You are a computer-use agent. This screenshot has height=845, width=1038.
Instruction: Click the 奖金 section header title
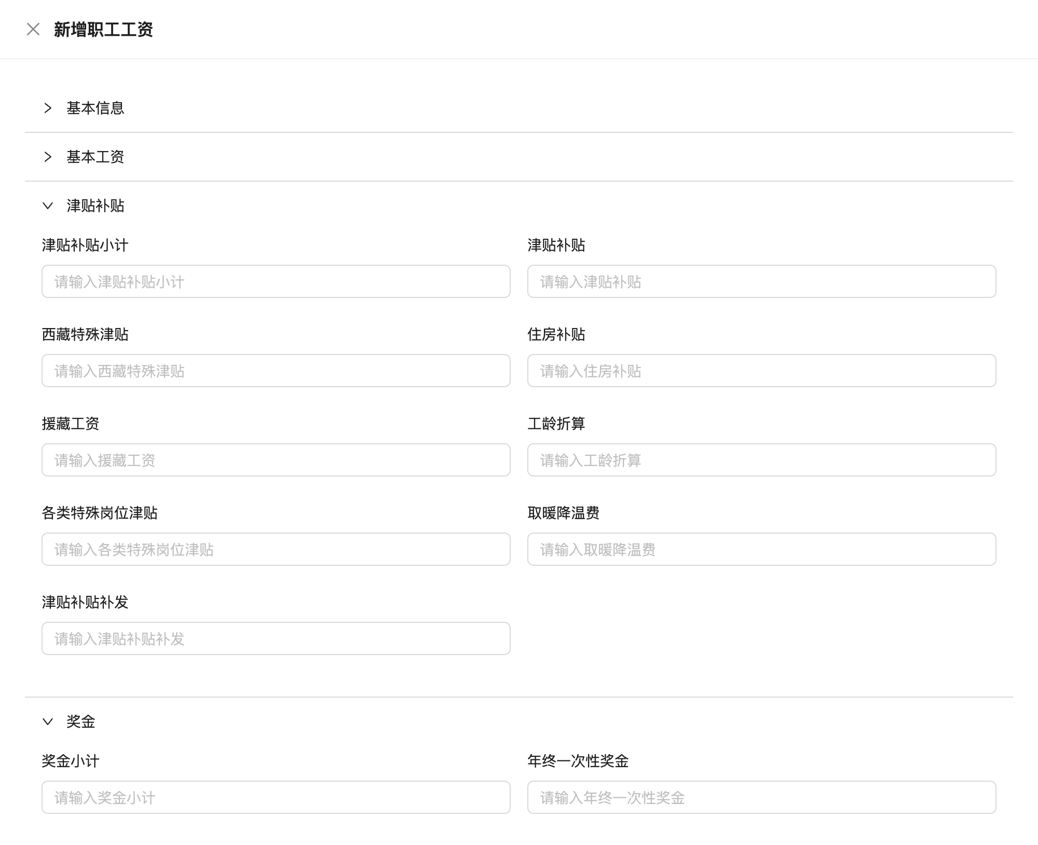(x=81, y=721)
